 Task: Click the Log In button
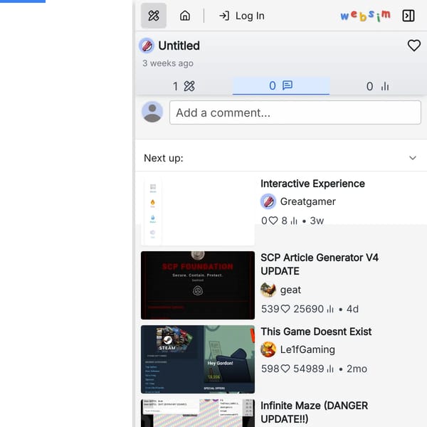pos(242,16)
